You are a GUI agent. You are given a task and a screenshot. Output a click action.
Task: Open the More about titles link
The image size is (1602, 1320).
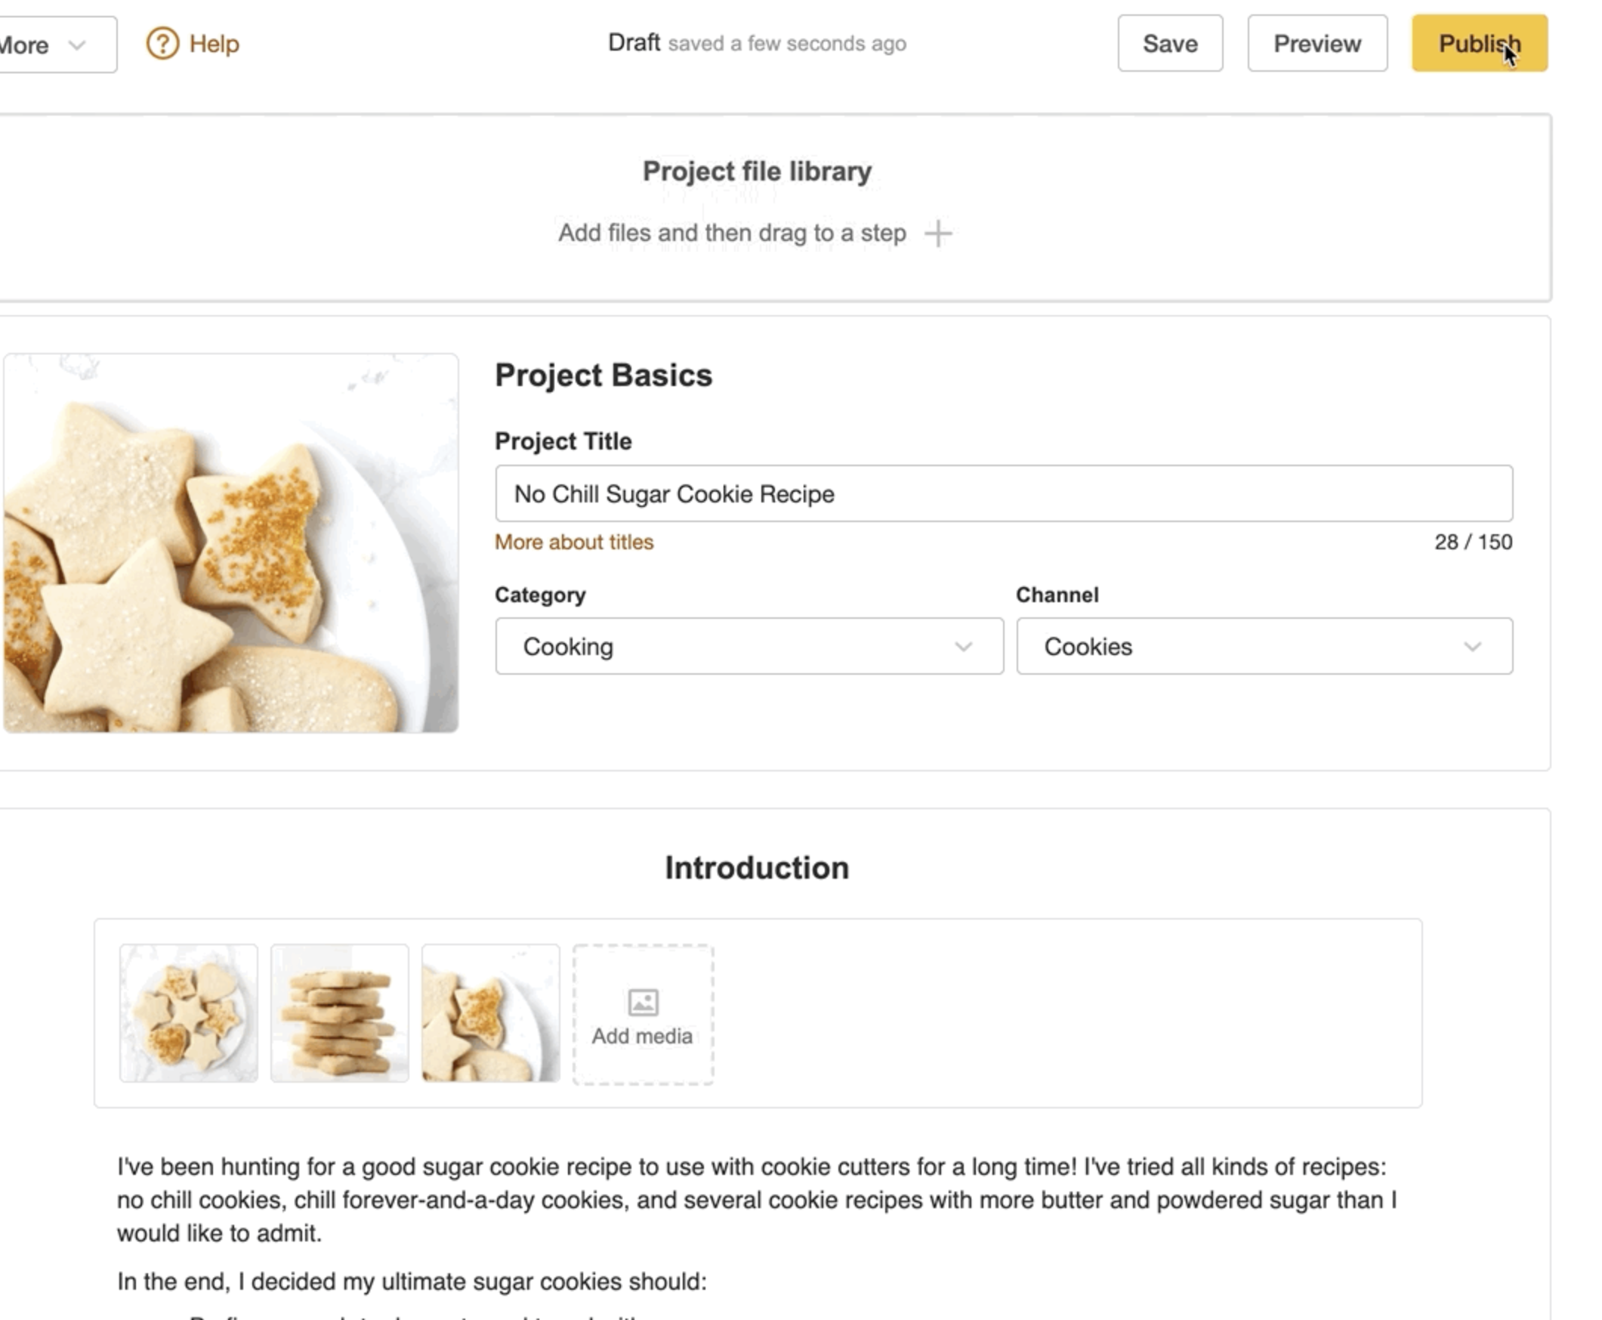pyautogui.click(x=573, y=543)
